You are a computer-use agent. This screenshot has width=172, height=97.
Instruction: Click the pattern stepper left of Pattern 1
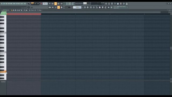click(x=72, y=7)
